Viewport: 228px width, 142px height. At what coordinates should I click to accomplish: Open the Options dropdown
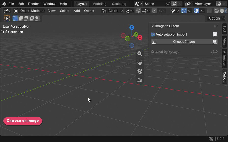[217, 19]
